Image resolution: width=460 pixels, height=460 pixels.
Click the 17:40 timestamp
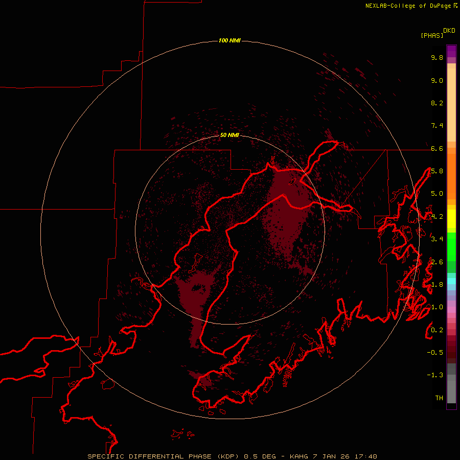365,456
